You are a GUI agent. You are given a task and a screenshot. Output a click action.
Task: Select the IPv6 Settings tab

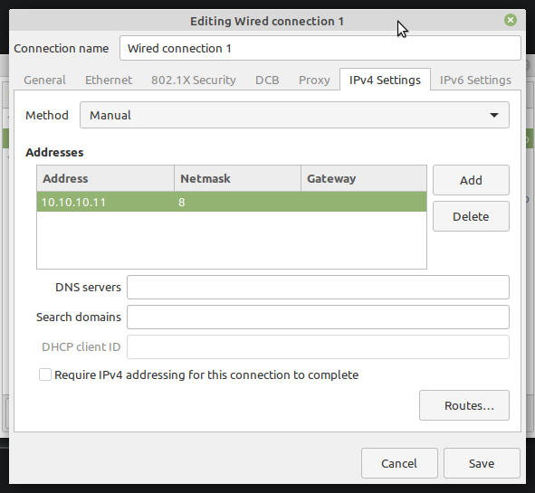click(x=475, y=81)
